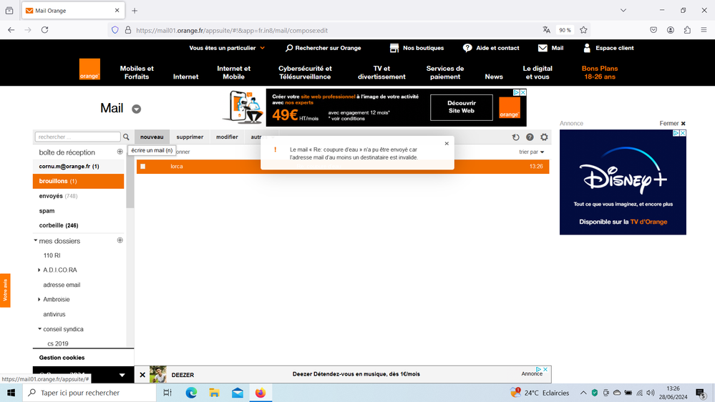Open the help question mark icon in mail toolbar
Viewport: 715px width, 402px height.
pos(530,137)
